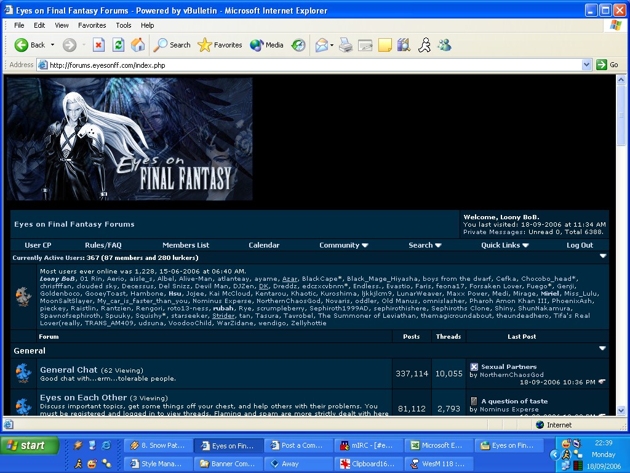Viewport: 630px width, 473px height.
Task: Click the Mail envelope toolbar icon
Action: 321,45
